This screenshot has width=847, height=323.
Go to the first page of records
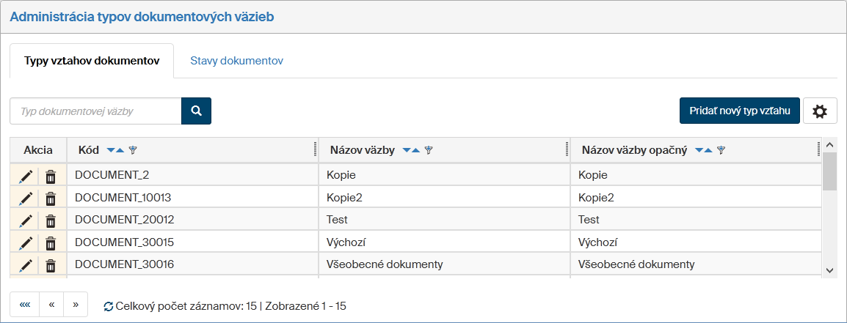24,304
